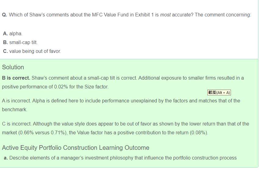259x175 pixels.
Task: Click the Solution heading
Action: 13,67
